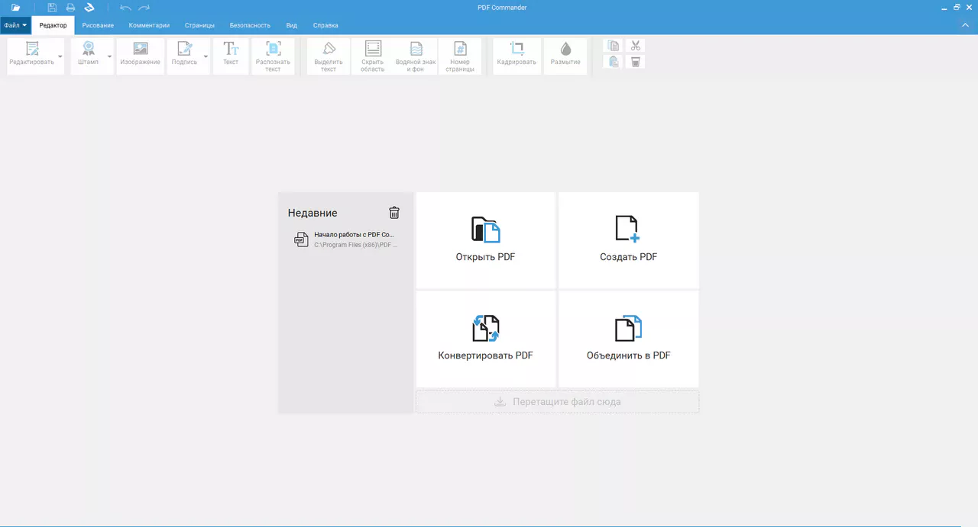Click the save diskette icon
The width and height of the screenshot is (978, 527).
52,8
